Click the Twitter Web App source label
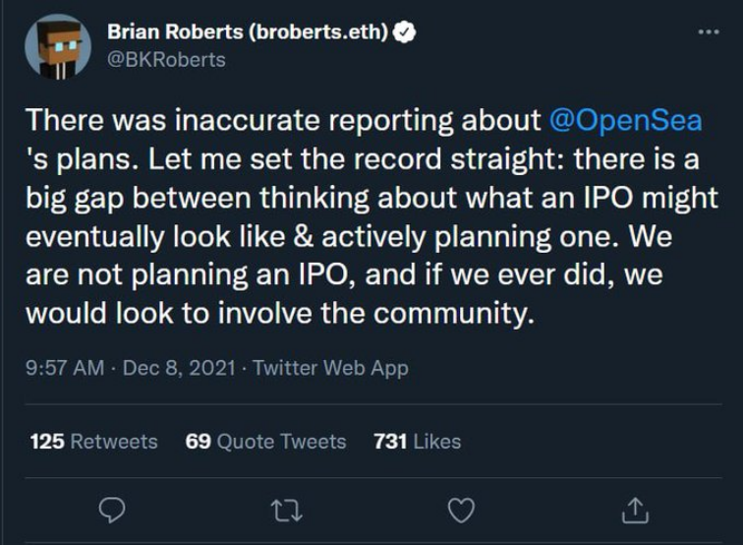743x545 pixels. pyautogui.click(x=330, y=368)
